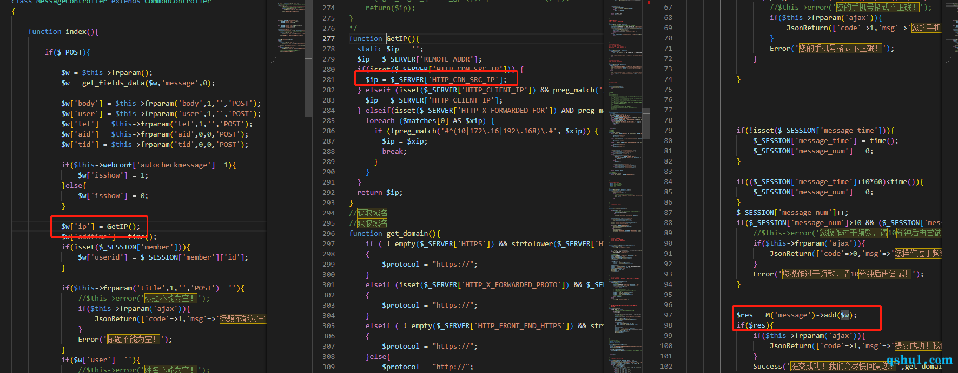Place cursor on 'if($_POST){' line
Image resolution: width=958 pixels, height=373 pixels.
tap(67, 52)
